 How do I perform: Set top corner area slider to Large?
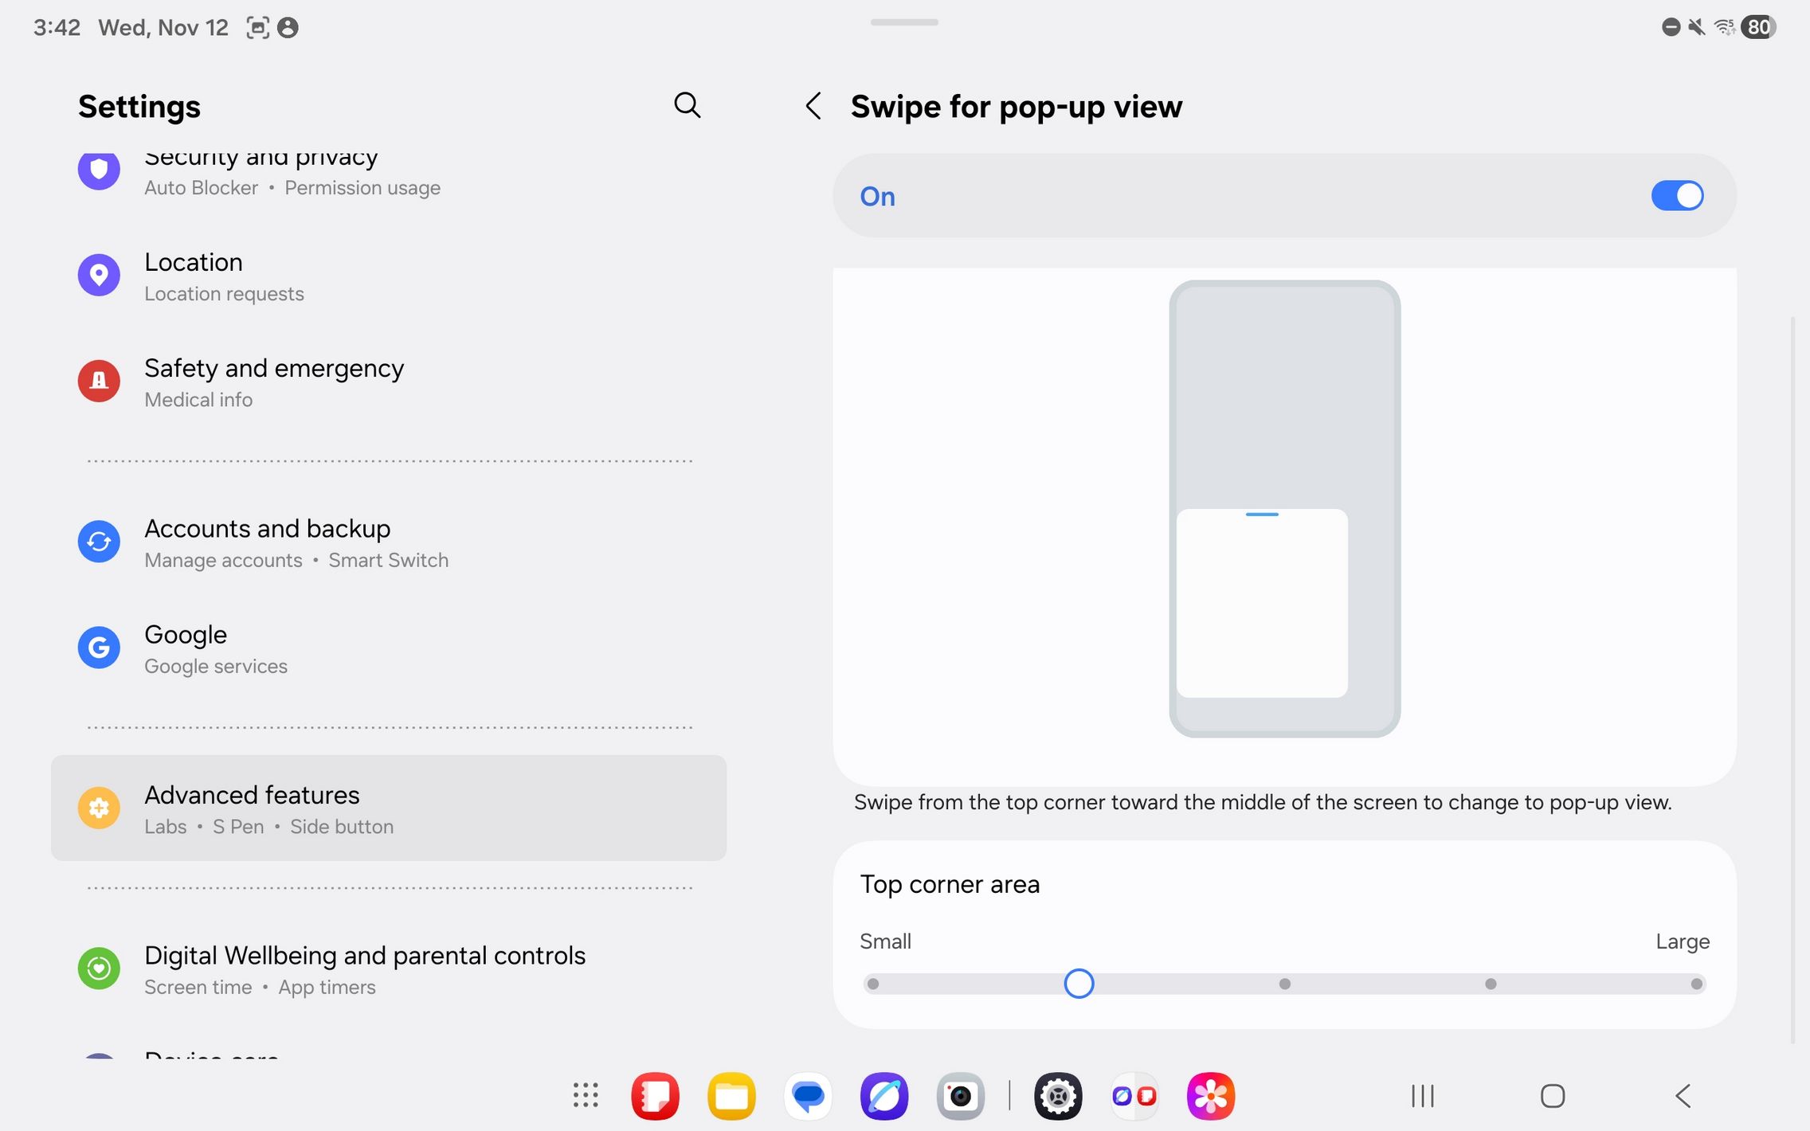[1696, 984]
